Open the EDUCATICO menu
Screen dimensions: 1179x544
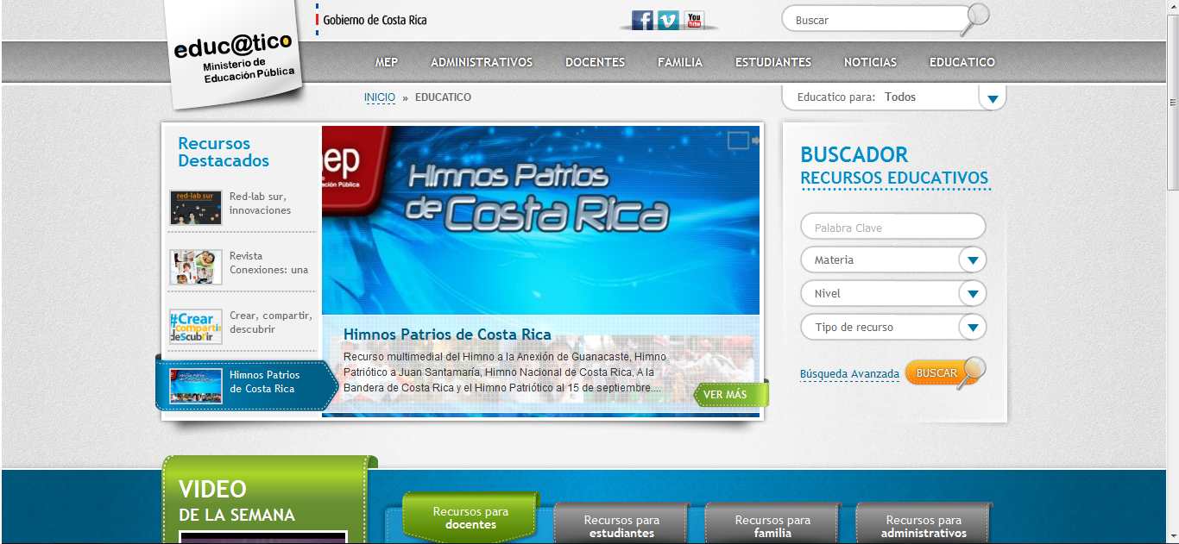[x=962, y=62]
